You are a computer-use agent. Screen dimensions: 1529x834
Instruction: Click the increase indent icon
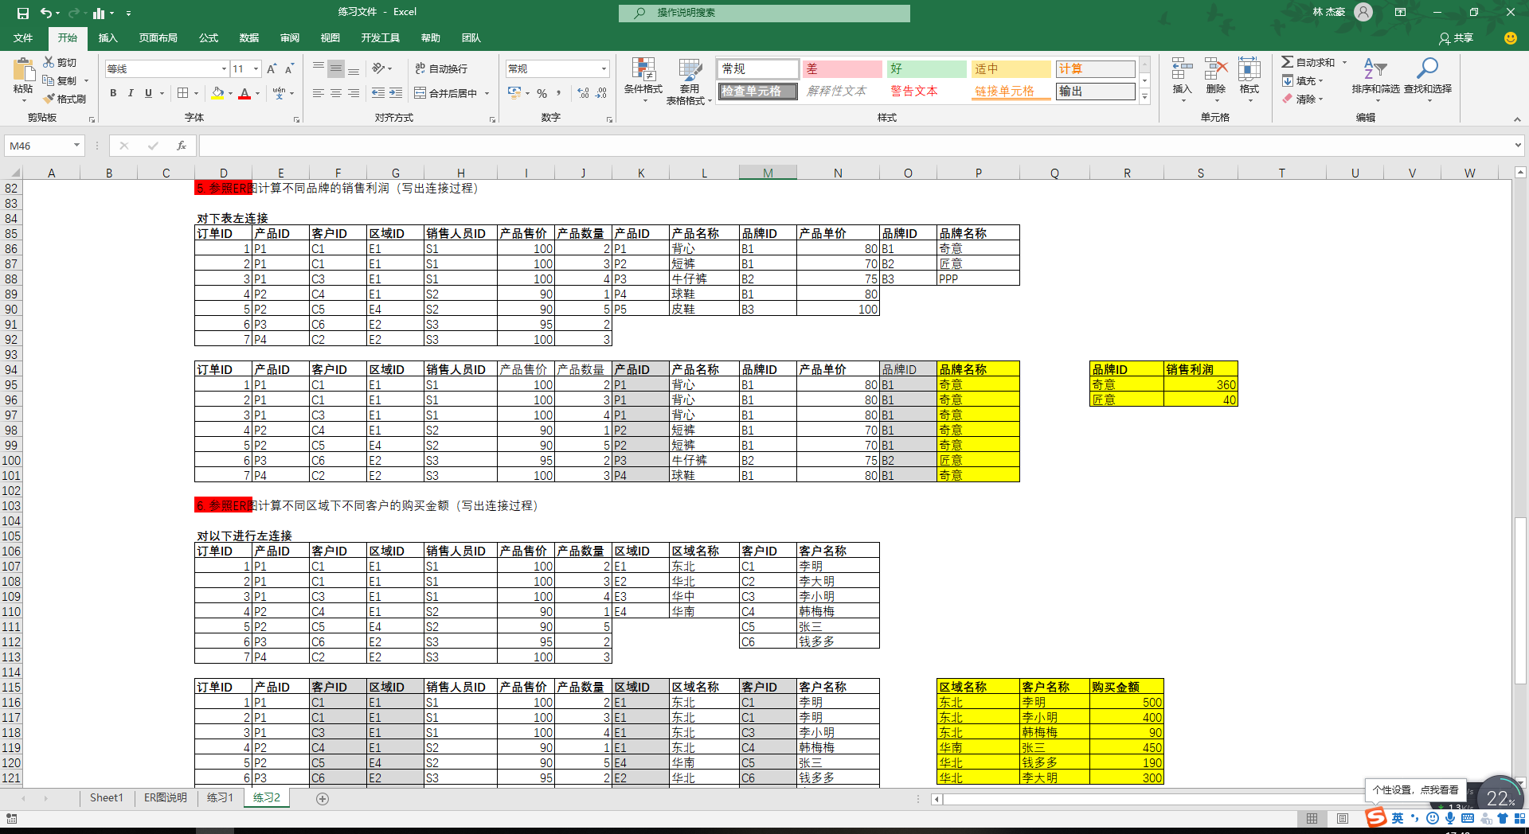396,93
